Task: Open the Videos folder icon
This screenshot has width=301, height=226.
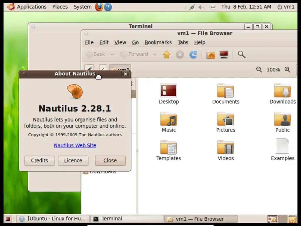Action: coord(225,147)
